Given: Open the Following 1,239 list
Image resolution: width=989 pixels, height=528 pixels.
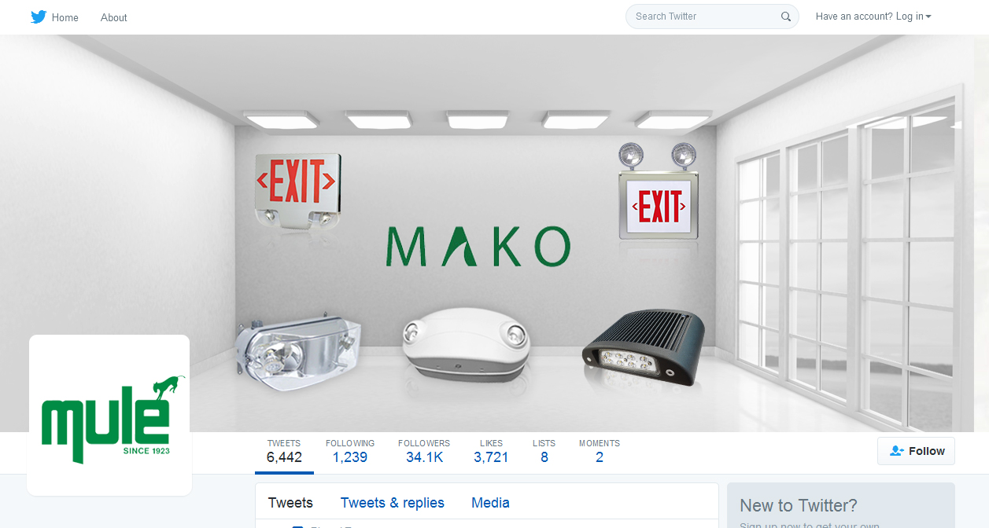Looking at the screenshot, I should [x=350, y=452].
